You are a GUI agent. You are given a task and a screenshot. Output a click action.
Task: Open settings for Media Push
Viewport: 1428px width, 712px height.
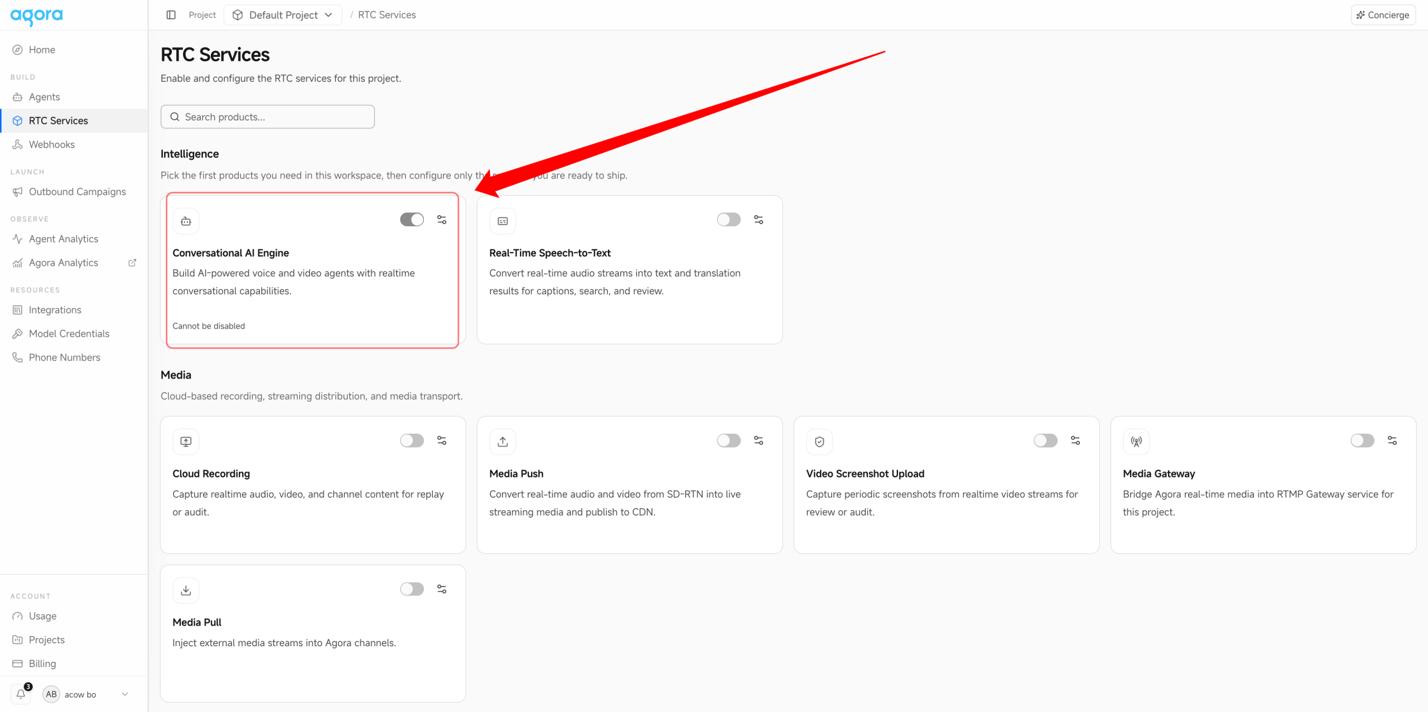click(759, 440)
